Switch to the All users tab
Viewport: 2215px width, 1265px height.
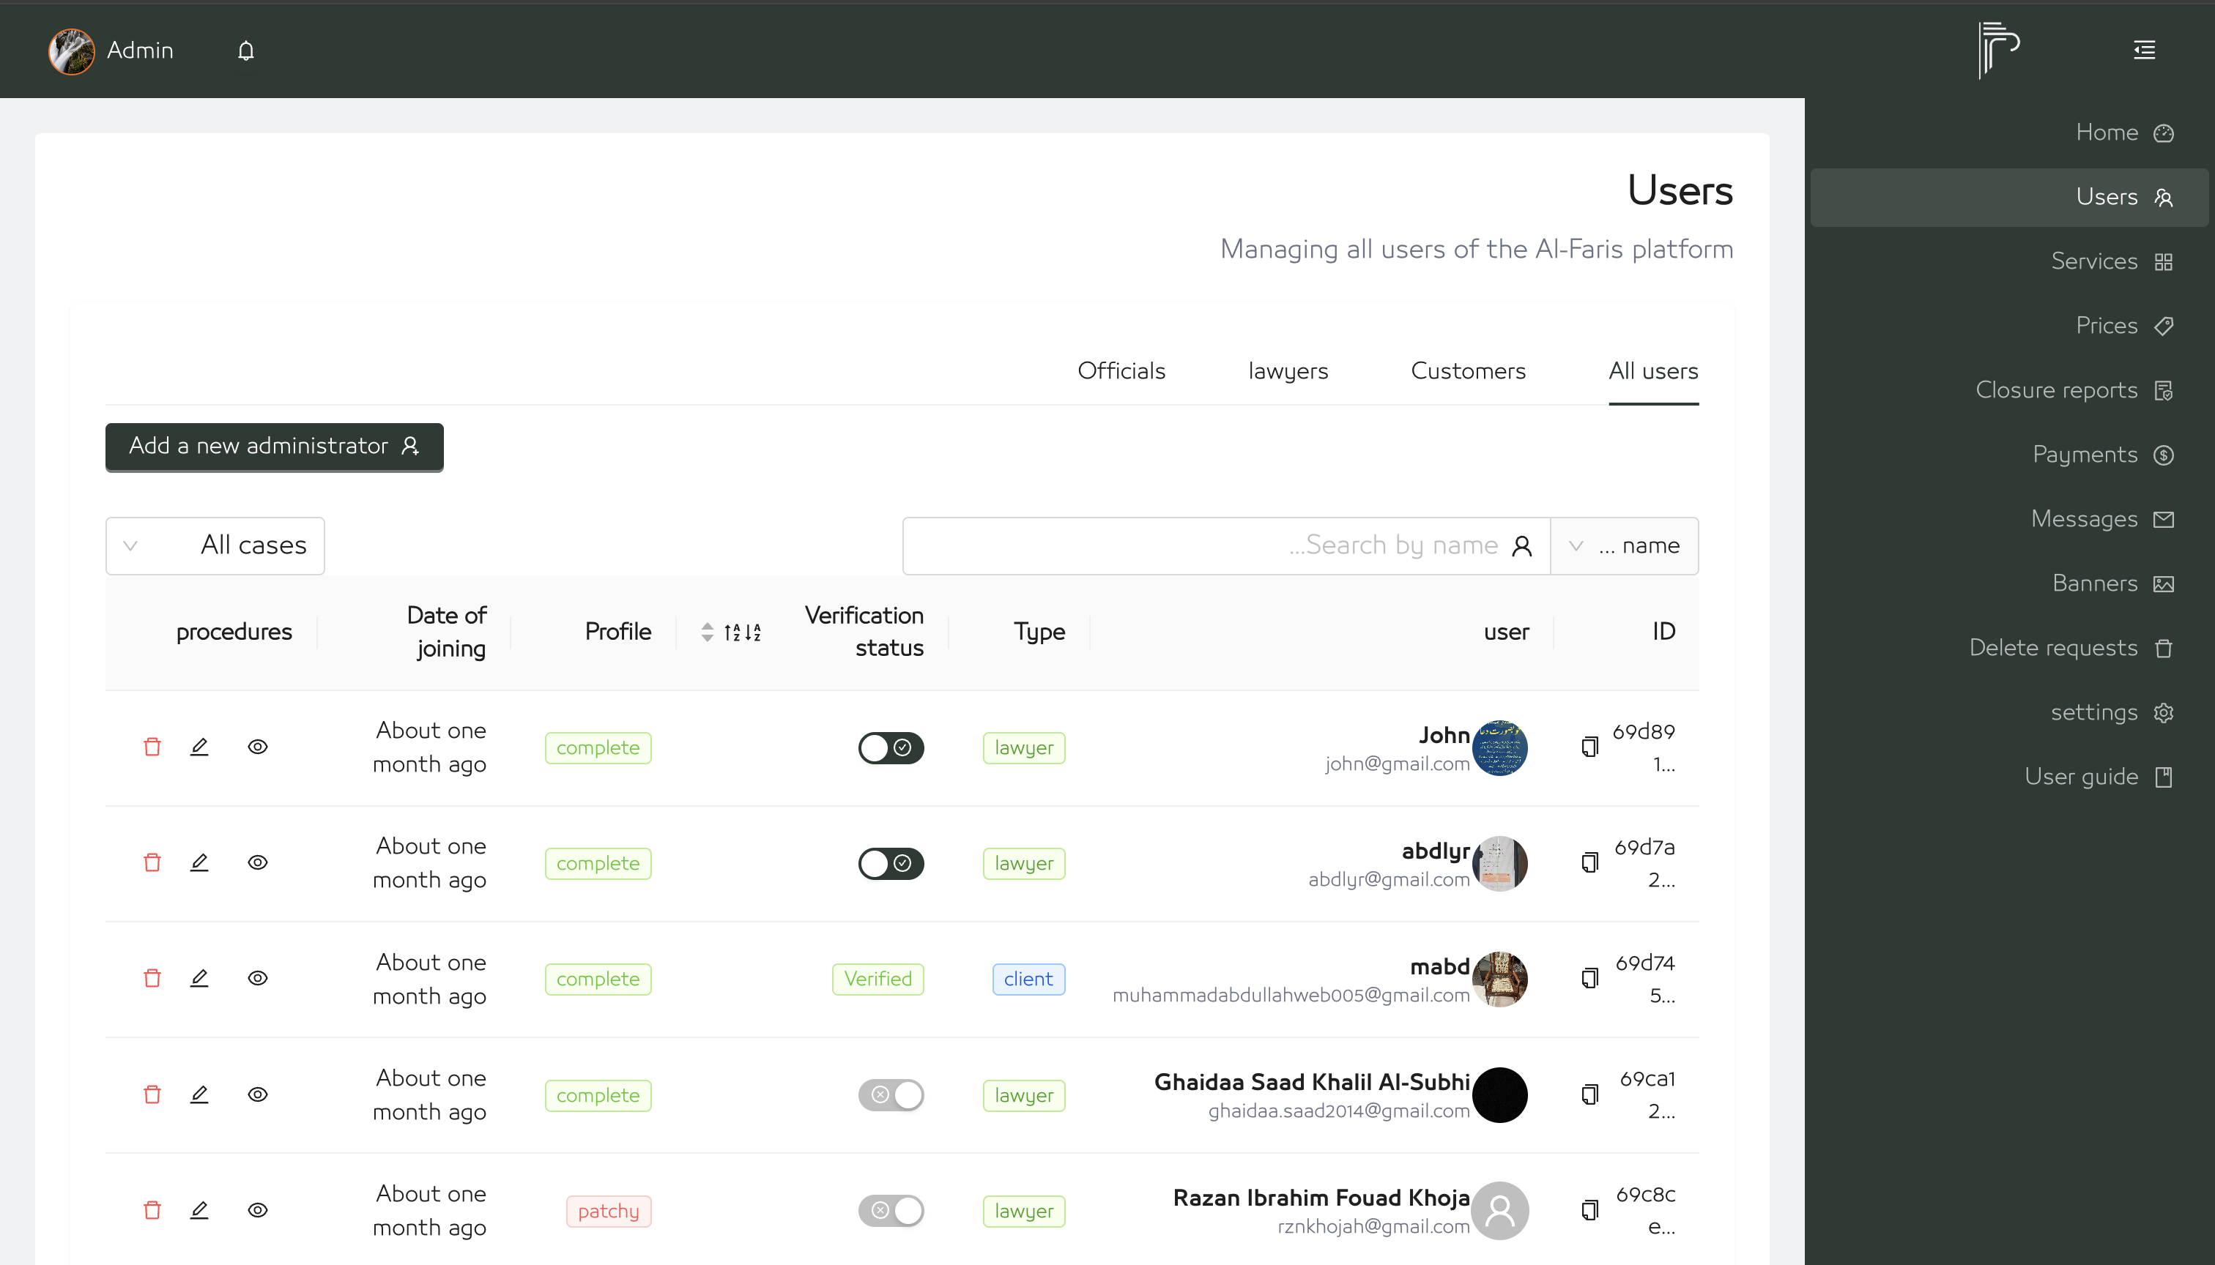coord(1652,371)
